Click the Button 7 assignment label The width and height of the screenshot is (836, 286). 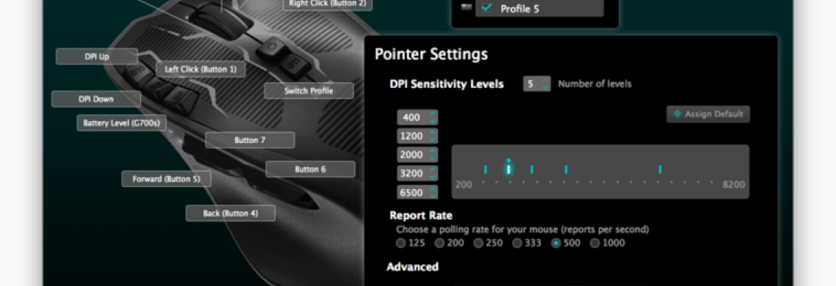coord(249,140)
